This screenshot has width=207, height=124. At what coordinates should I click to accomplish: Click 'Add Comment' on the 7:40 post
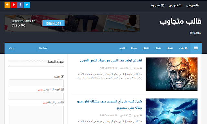[109, 115]
